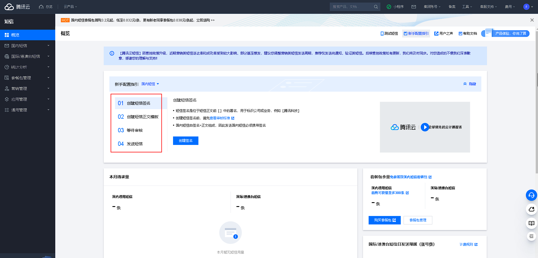Open the mail message icon in header
This screenshot has height=258, width=538.
click(x=413, y=7)
